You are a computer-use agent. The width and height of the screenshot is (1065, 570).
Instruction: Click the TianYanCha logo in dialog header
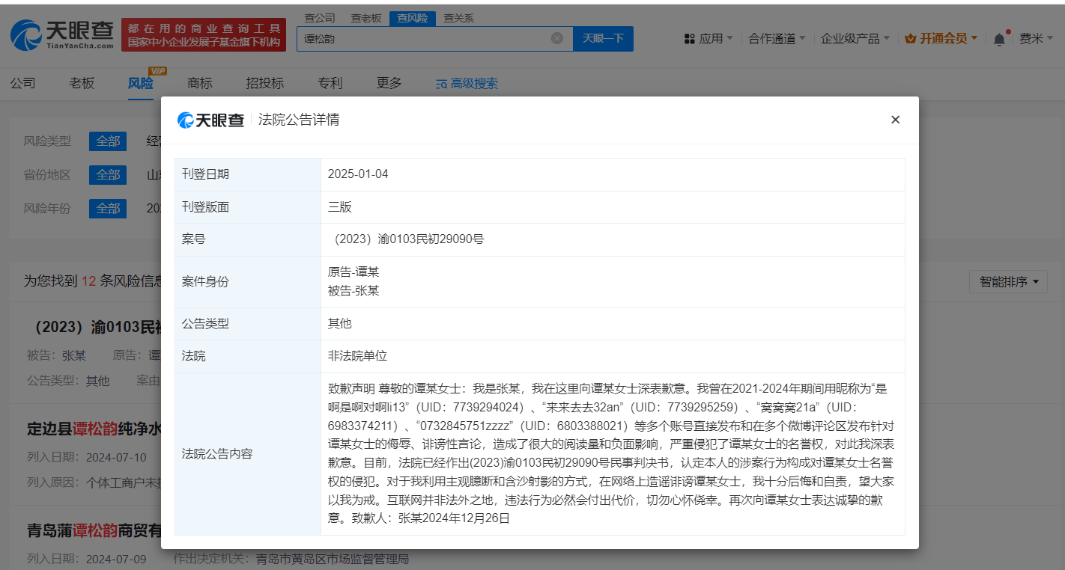click(210, 120)
